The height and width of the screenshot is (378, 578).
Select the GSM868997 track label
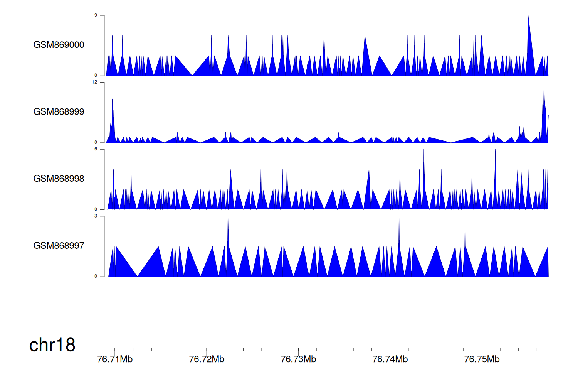(x=59, y=246)
